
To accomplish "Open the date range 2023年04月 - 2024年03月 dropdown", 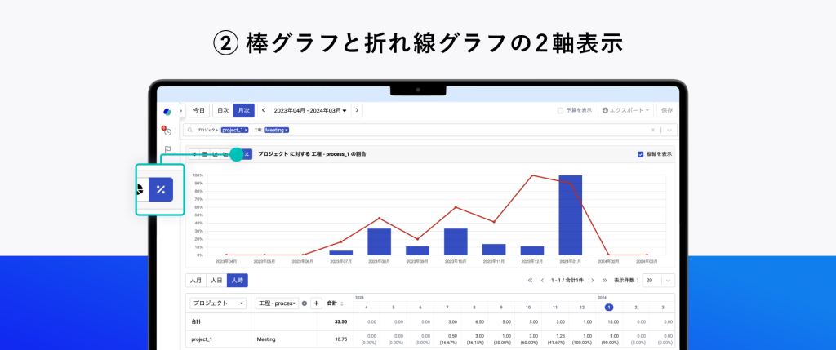I will (x=310, y=110).
